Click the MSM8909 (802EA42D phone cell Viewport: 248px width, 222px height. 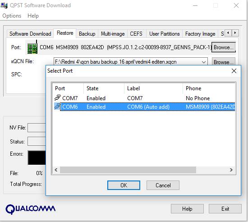coord(211,107)
